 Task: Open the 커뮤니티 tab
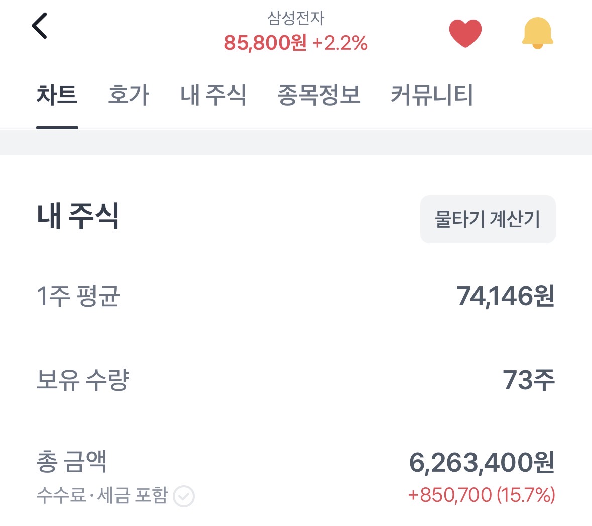click(432, 95)
